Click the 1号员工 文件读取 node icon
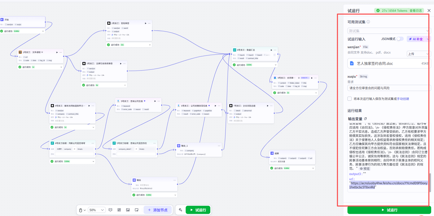 (x=20, y=52)
